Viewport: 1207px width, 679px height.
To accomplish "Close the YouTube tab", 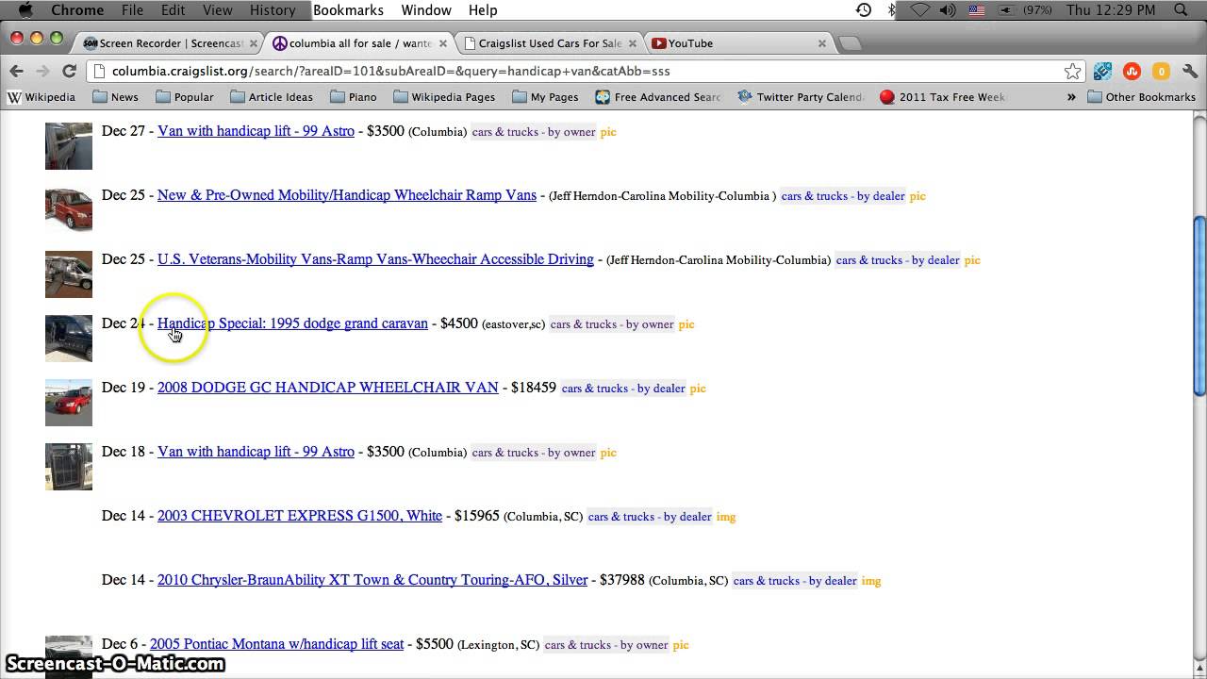I will tap(822, 43).
